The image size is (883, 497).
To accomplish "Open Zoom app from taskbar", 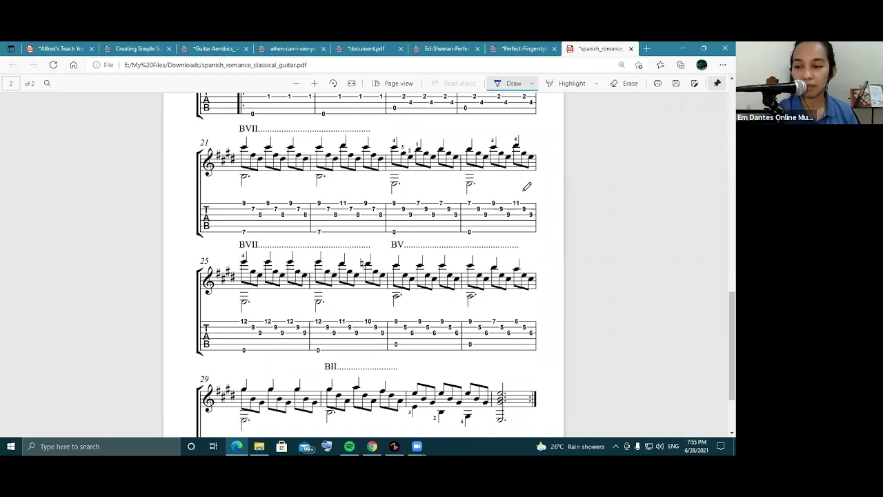I will [417, 447].
